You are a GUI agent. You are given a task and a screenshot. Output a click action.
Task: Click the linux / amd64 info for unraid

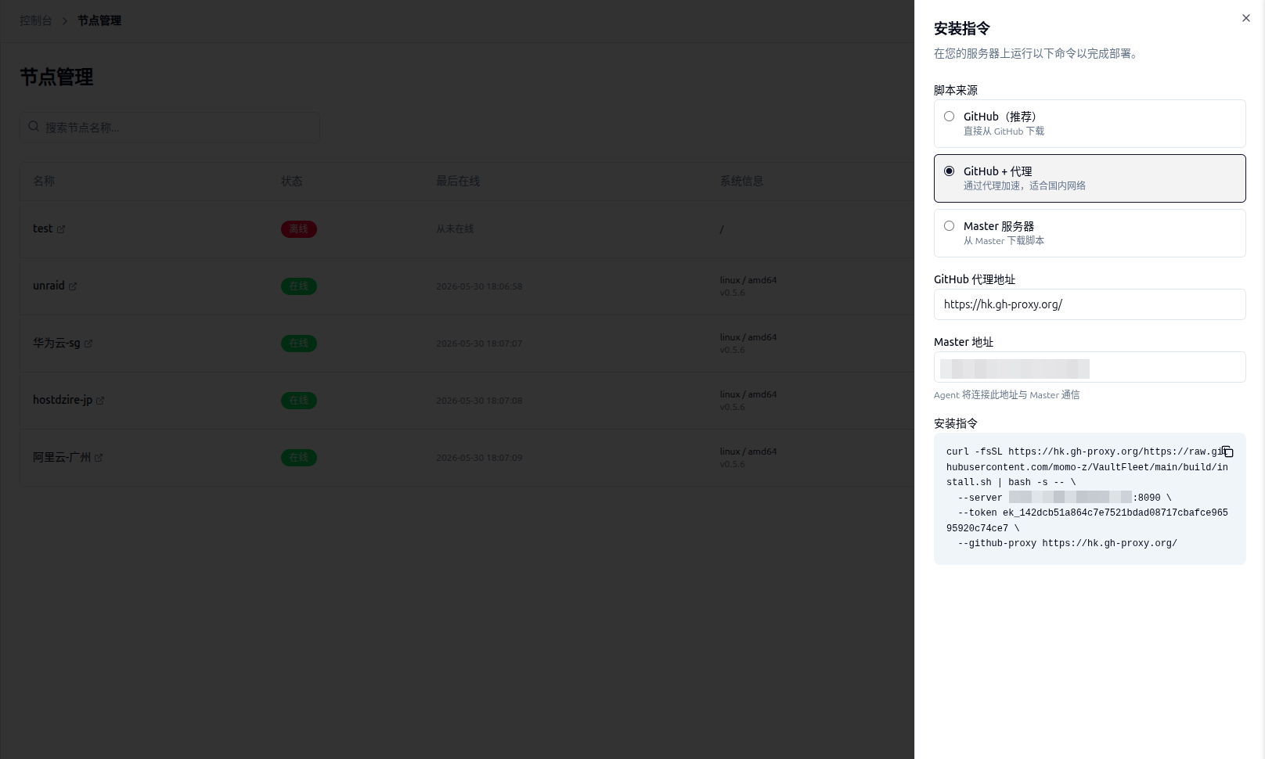tap(748, 280)
